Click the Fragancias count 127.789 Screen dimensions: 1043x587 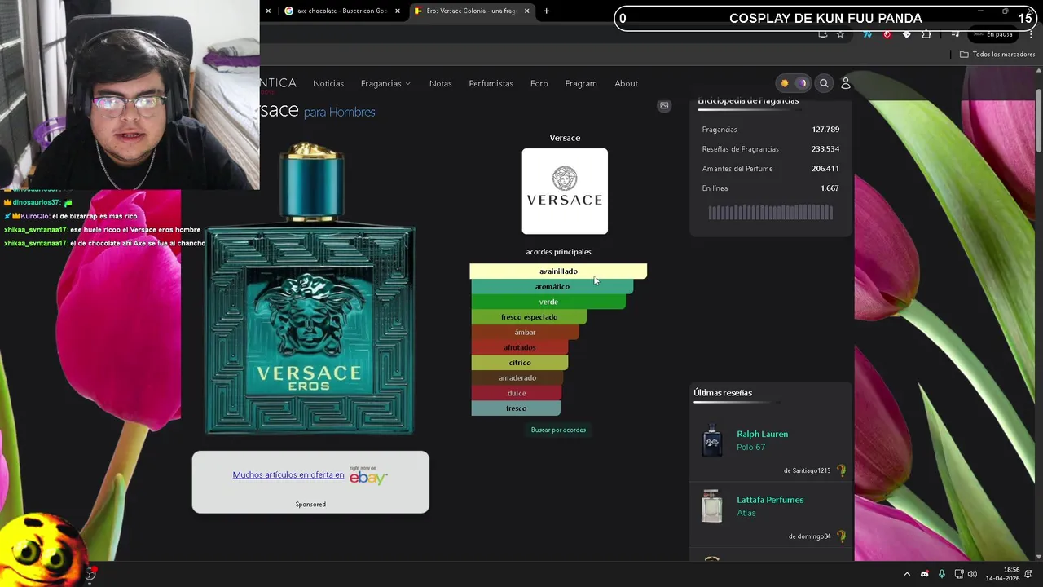(x=825, y=130)
